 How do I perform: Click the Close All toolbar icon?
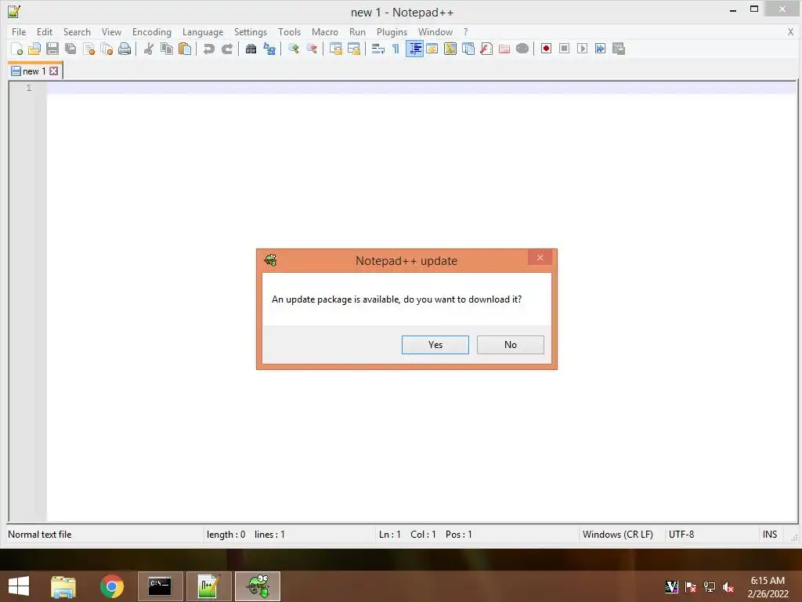107,49
